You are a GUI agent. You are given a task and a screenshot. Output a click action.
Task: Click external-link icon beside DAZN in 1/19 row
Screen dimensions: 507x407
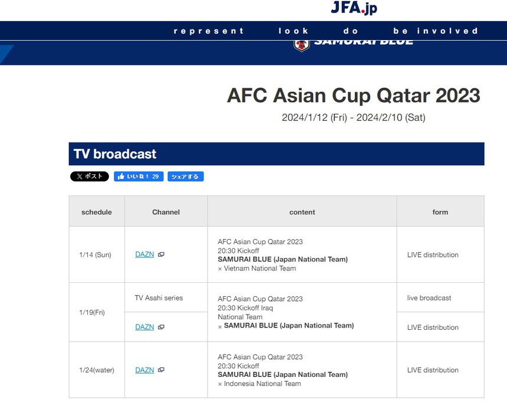click(161, 327)
